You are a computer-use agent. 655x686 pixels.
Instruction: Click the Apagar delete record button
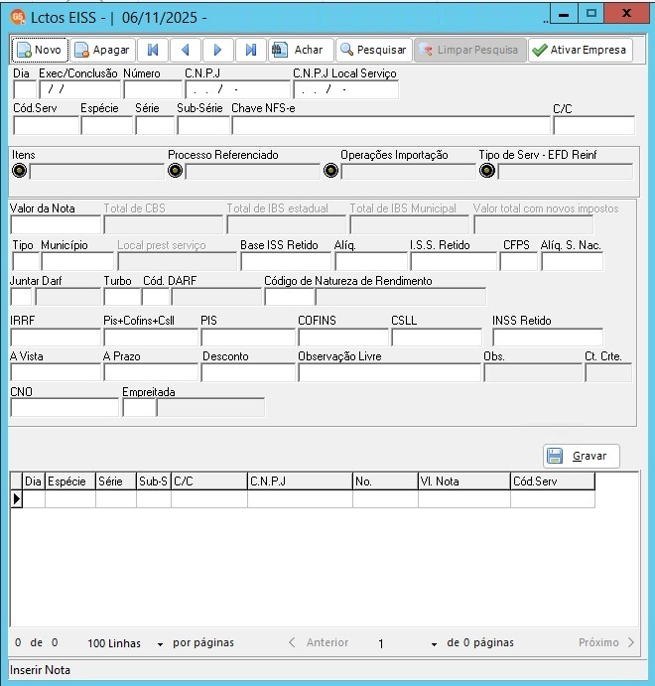103,50
